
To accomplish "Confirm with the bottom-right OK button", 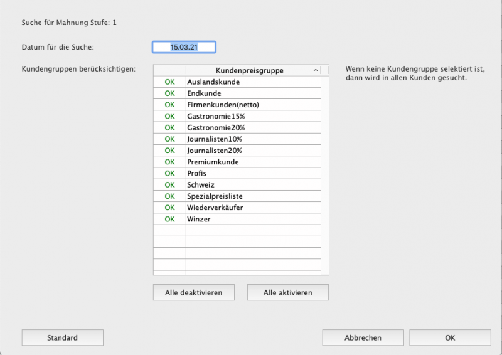I will click(x=450, y=337).
